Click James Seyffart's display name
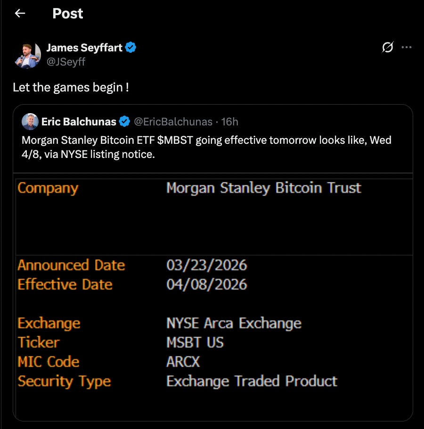The height and width of the screenshot is (429, 424). (x=85, y=47)
